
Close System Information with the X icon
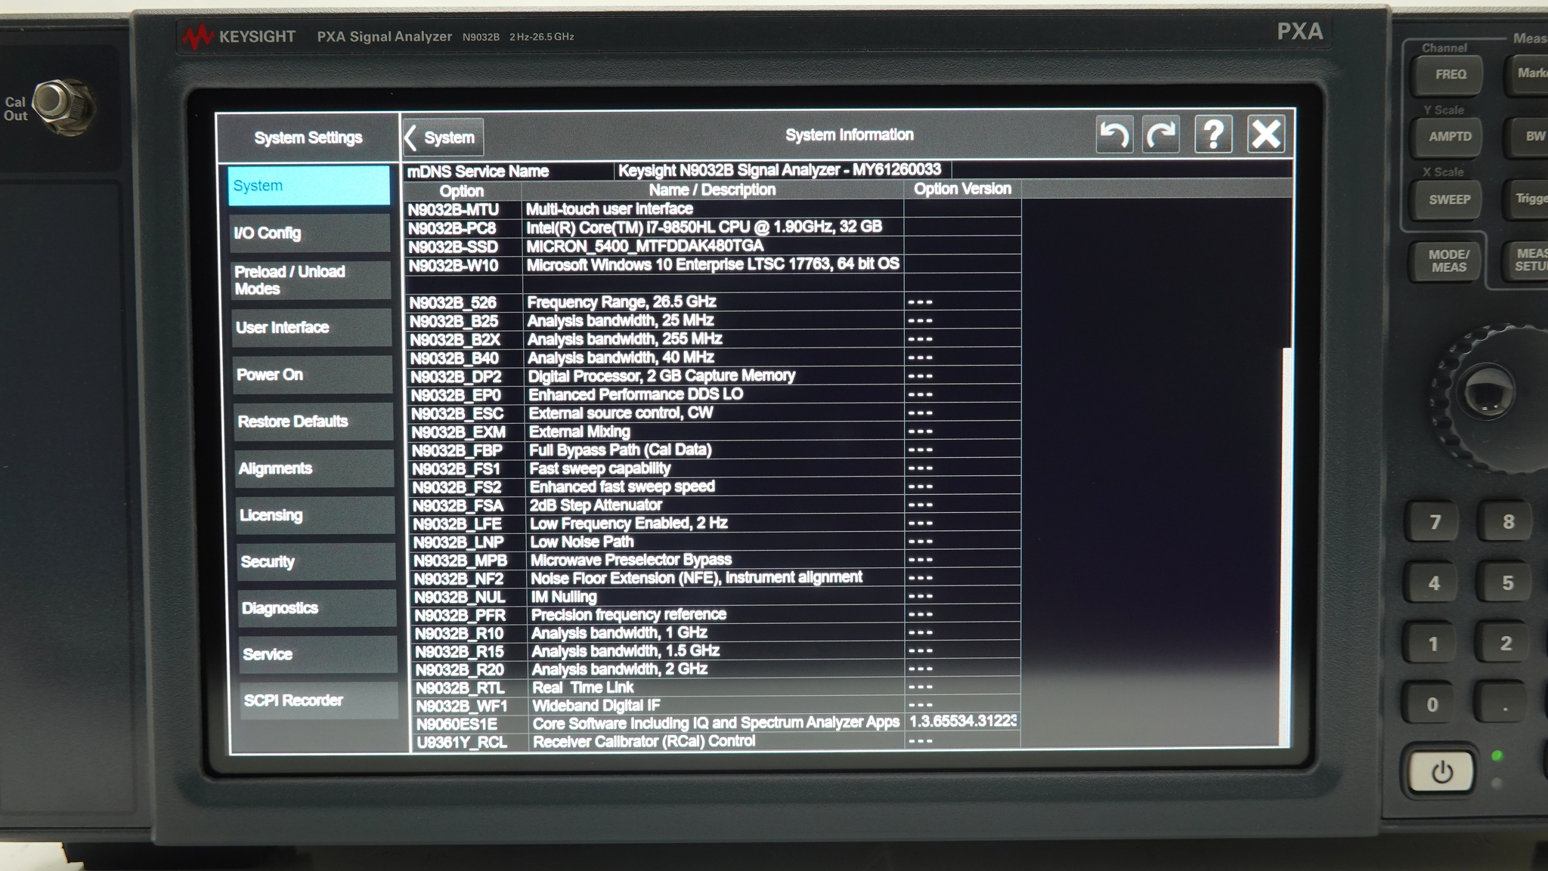point(1266,135)
